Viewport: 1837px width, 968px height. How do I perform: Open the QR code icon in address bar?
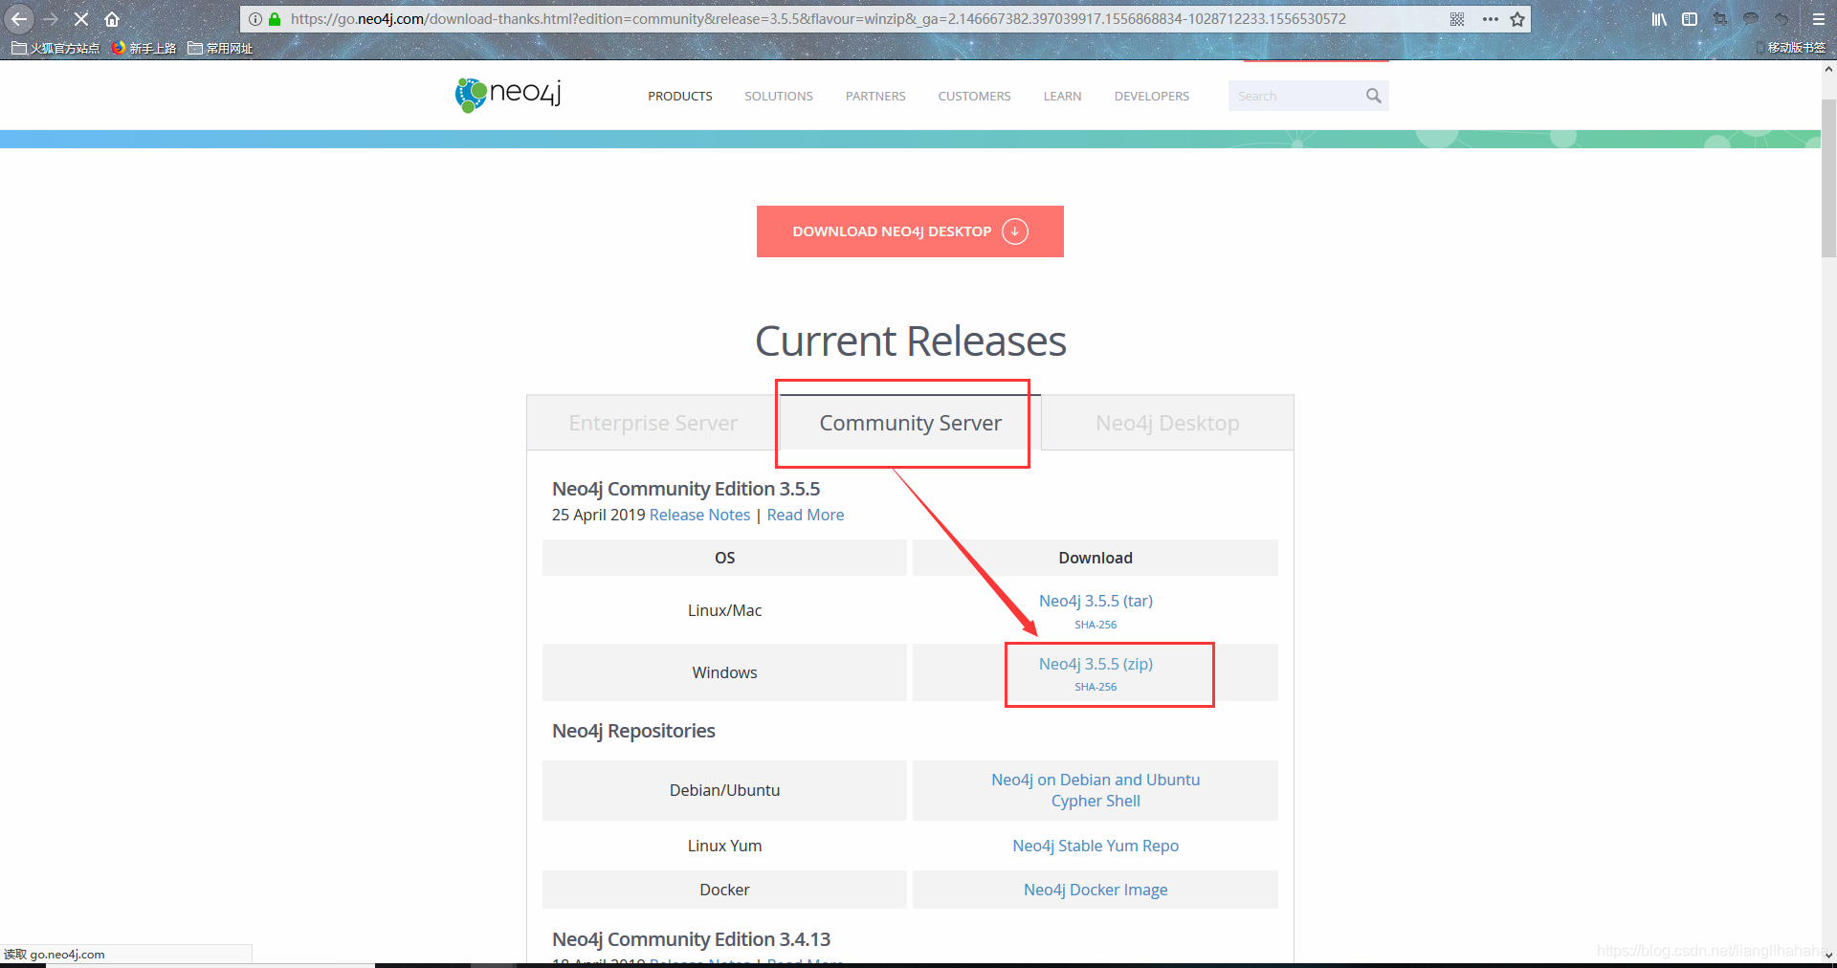point(1457,18)
